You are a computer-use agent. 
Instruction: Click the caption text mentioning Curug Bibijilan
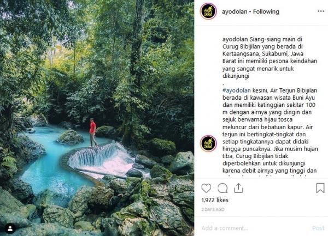pyautogui.click(x=262, y=58)
